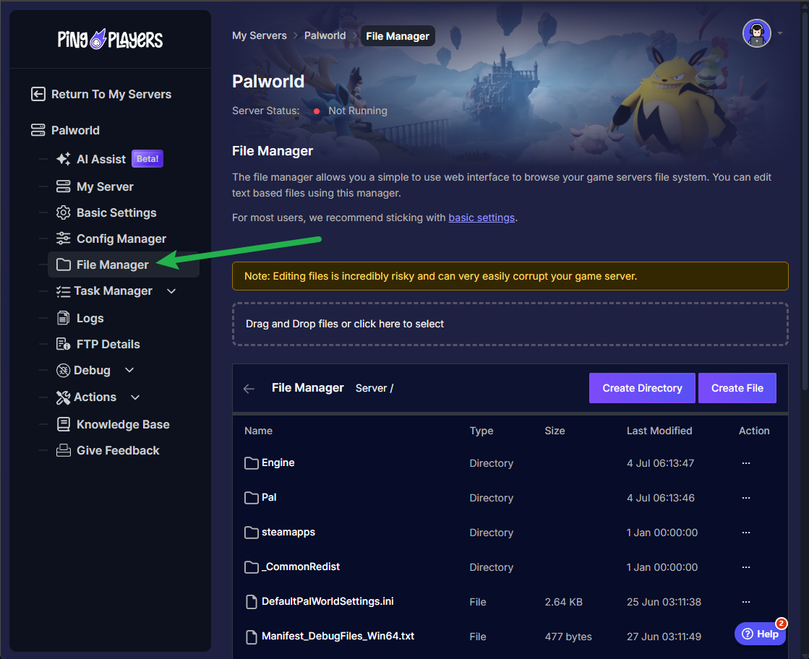The image size is (809, 659).
Task: Select Config Manager in sidebar
Action: 121,238
